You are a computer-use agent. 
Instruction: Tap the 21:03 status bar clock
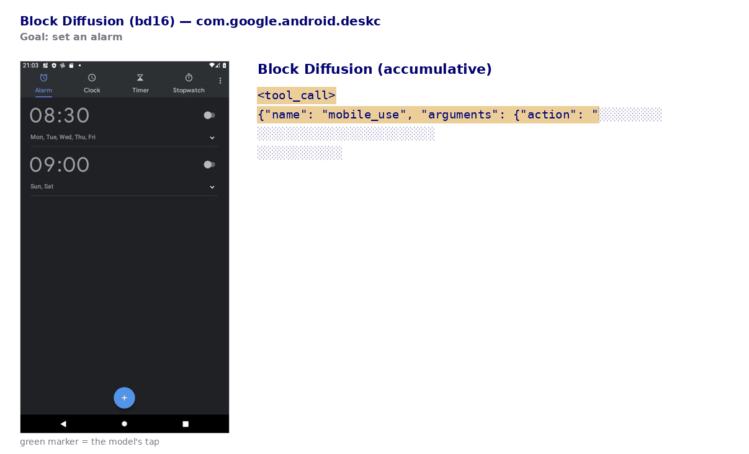tap(30, 65)
